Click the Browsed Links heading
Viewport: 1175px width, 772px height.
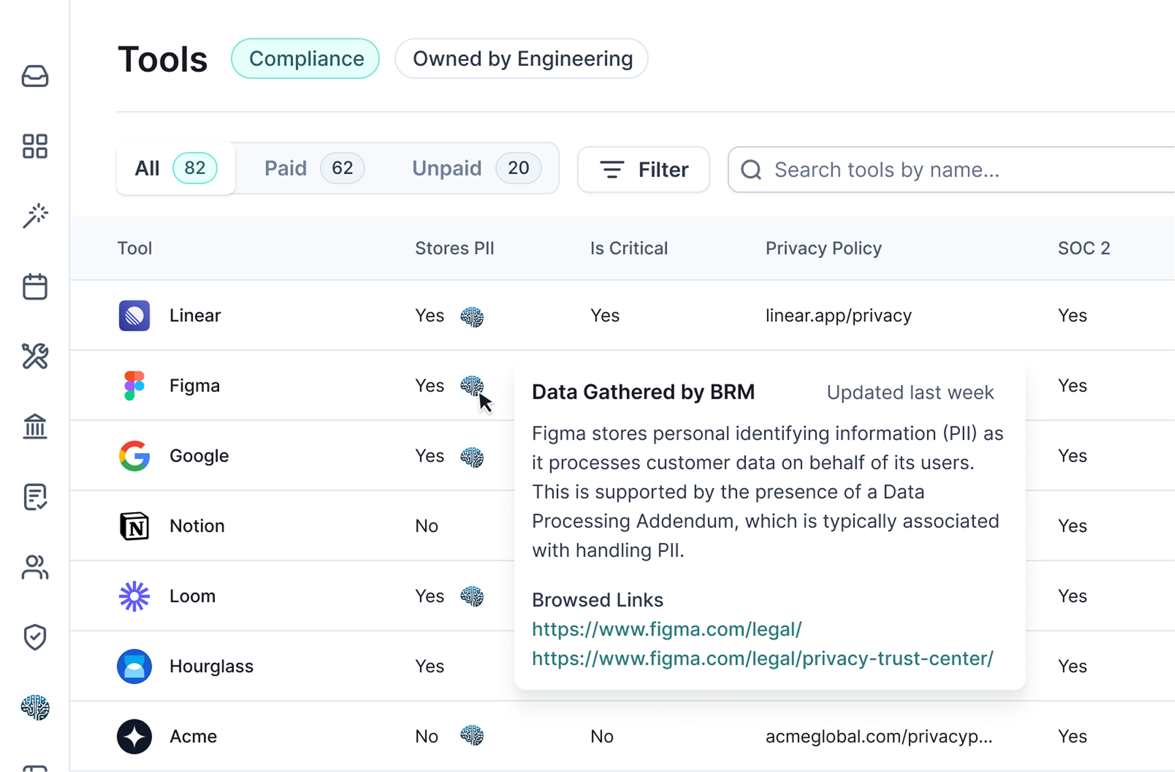point(598,600)
